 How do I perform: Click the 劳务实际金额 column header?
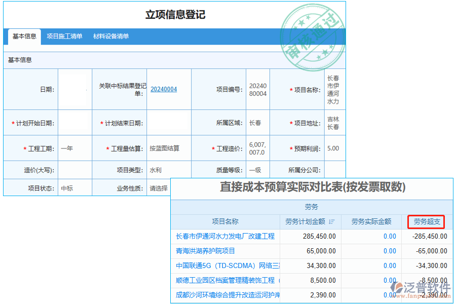[x=371, y=221]
